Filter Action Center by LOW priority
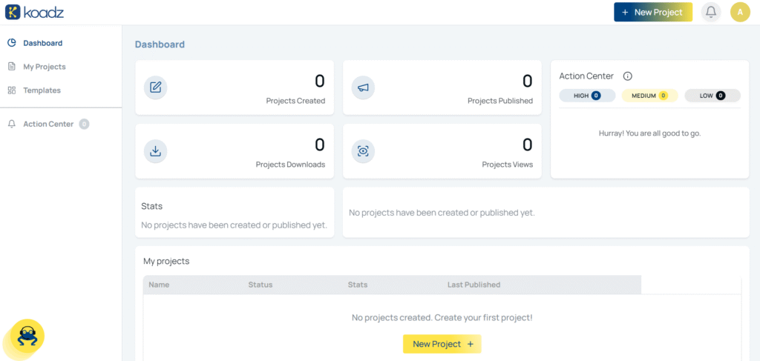Screen dimensions: 760x361 click(x=712, y=96)
